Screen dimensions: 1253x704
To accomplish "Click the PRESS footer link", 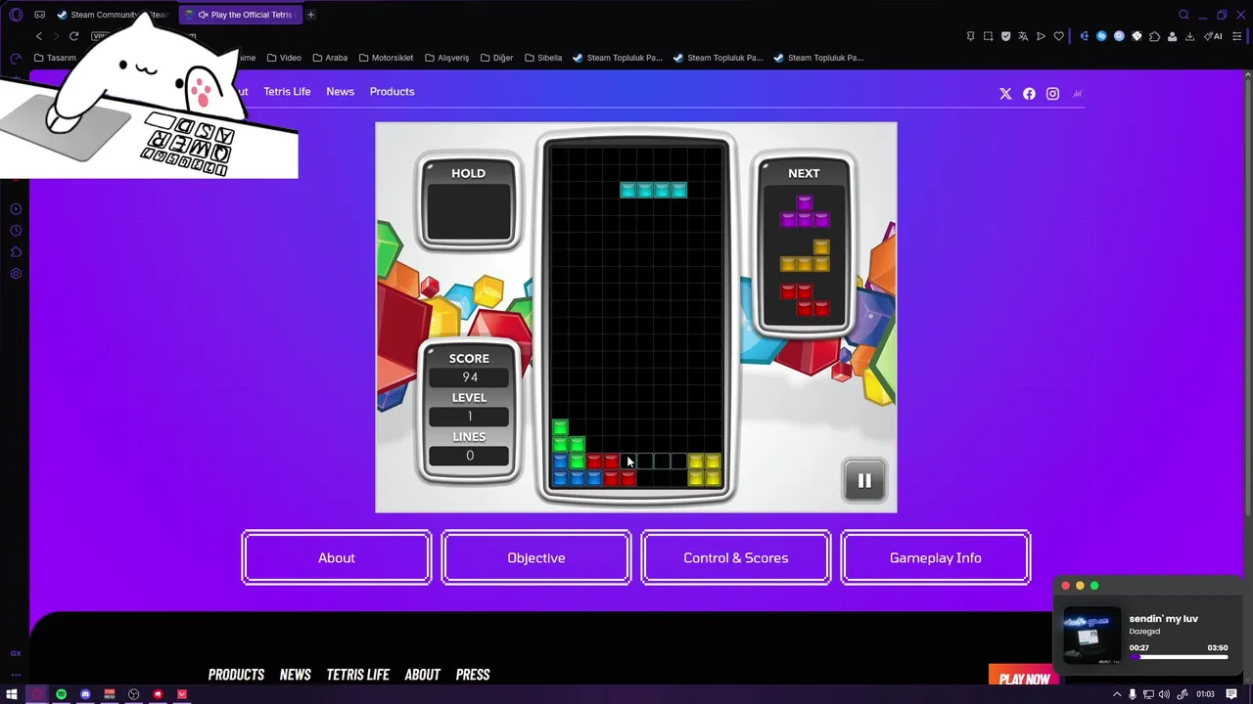I will click(473, 675).
